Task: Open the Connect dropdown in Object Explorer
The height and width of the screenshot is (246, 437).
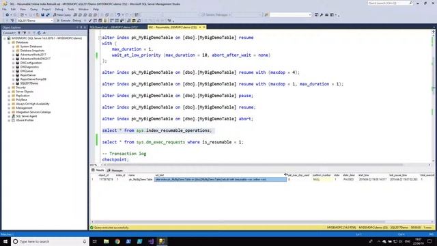Action: coord(9,33)
